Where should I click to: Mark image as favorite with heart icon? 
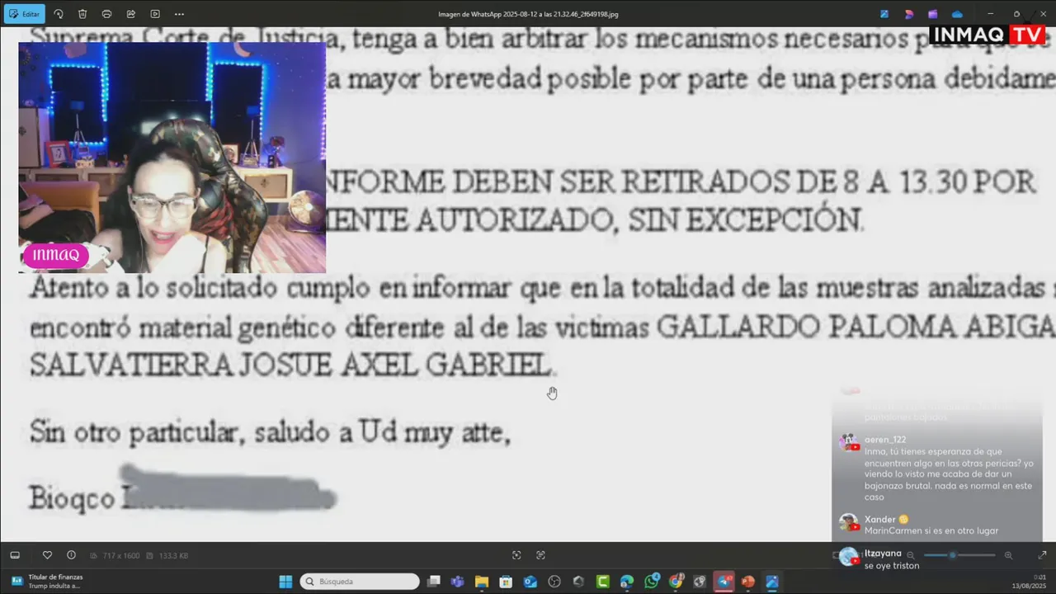pos(47,555)
